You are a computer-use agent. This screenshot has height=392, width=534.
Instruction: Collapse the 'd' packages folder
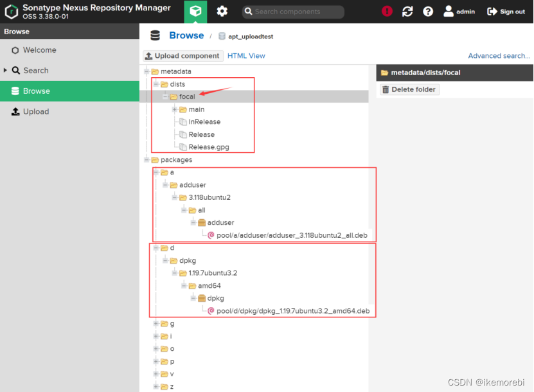pyautogui.click(x=156, y=248)
